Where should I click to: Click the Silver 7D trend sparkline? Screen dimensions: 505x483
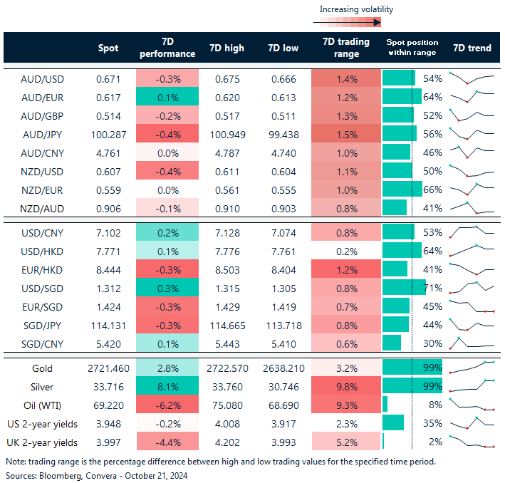pyautogui.click(x=472, y=387)
